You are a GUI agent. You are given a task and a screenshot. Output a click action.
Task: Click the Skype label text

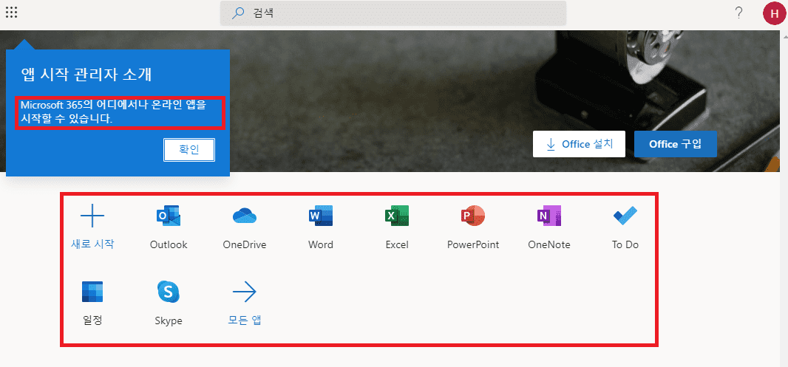point(169,321)
